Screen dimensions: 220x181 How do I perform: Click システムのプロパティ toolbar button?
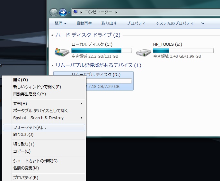pyautogui.click(x=174, y=24)
